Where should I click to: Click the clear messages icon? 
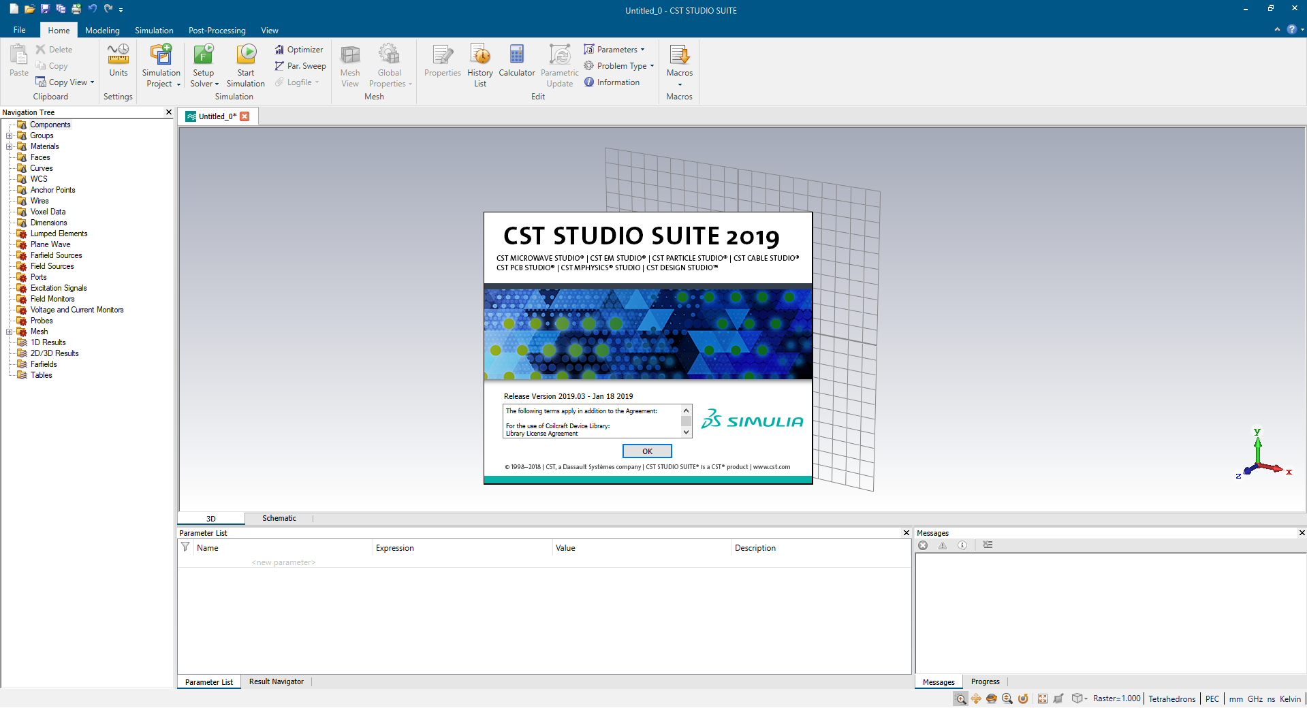tap(988, 545)
